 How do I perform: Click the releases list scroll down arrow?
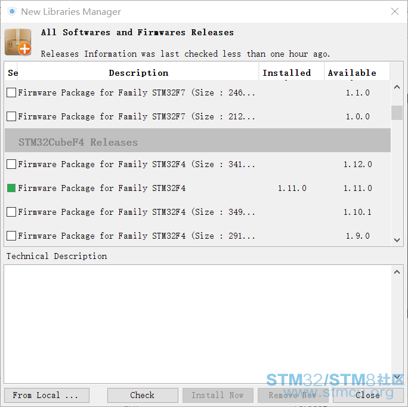[397, 240]
